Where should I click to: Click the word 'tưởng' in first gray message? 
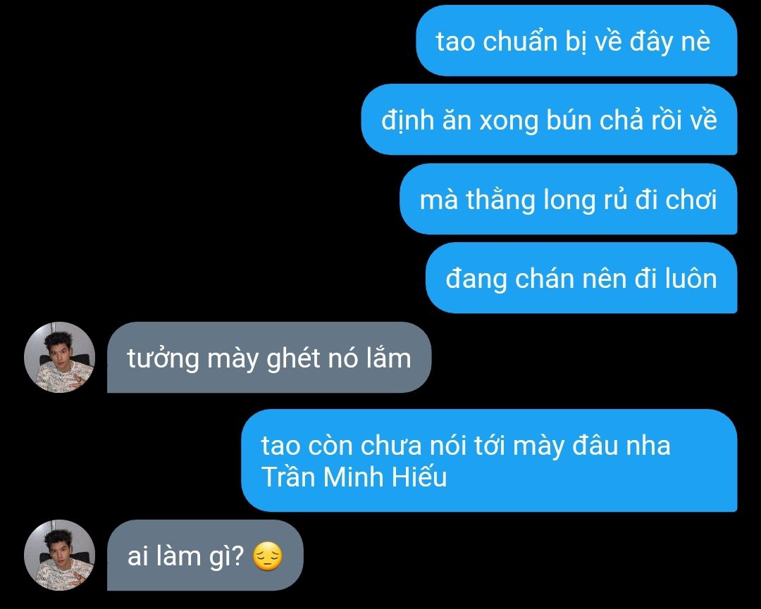click(x=163, y=359)
